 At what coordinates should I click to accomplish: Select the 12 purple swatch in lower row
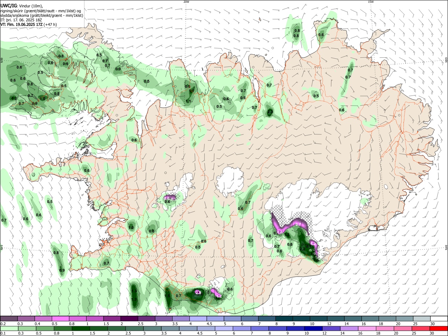[x=331, y=329]
